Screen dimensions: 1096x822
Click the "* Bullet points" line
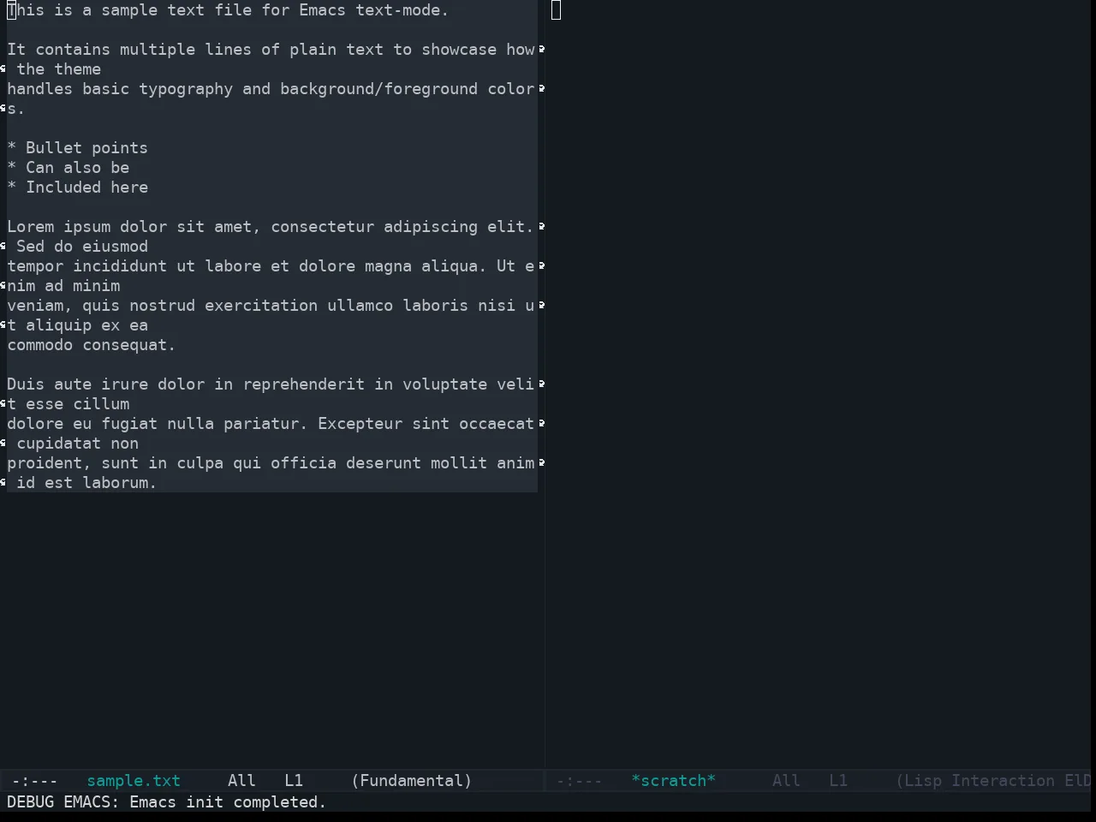(77, 148)
